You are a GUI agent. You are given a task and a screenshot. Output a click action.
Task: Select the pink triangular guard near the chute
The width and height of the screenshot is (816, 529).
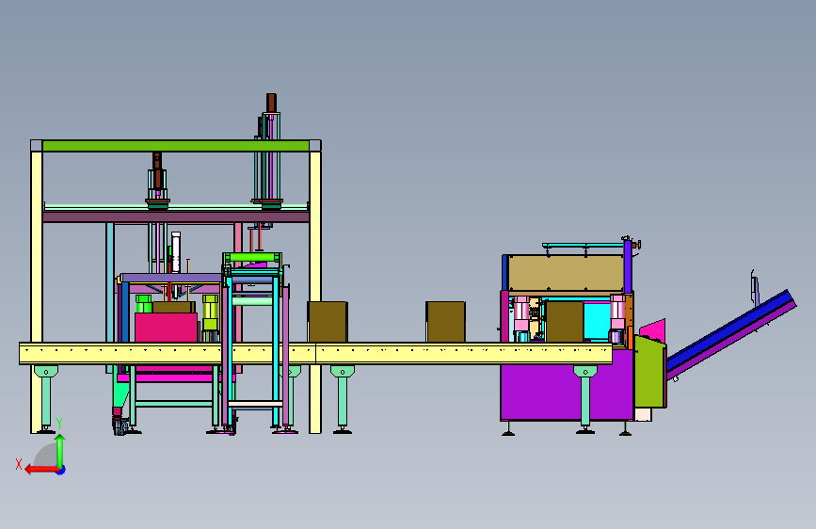pyautogui.click(x=653, y=329)
